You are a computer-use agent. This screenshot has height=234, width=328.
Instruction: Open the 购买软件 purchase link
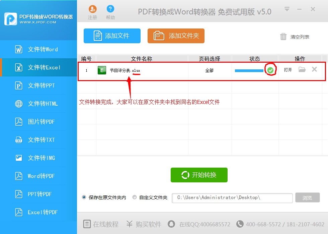pos(144,224)
